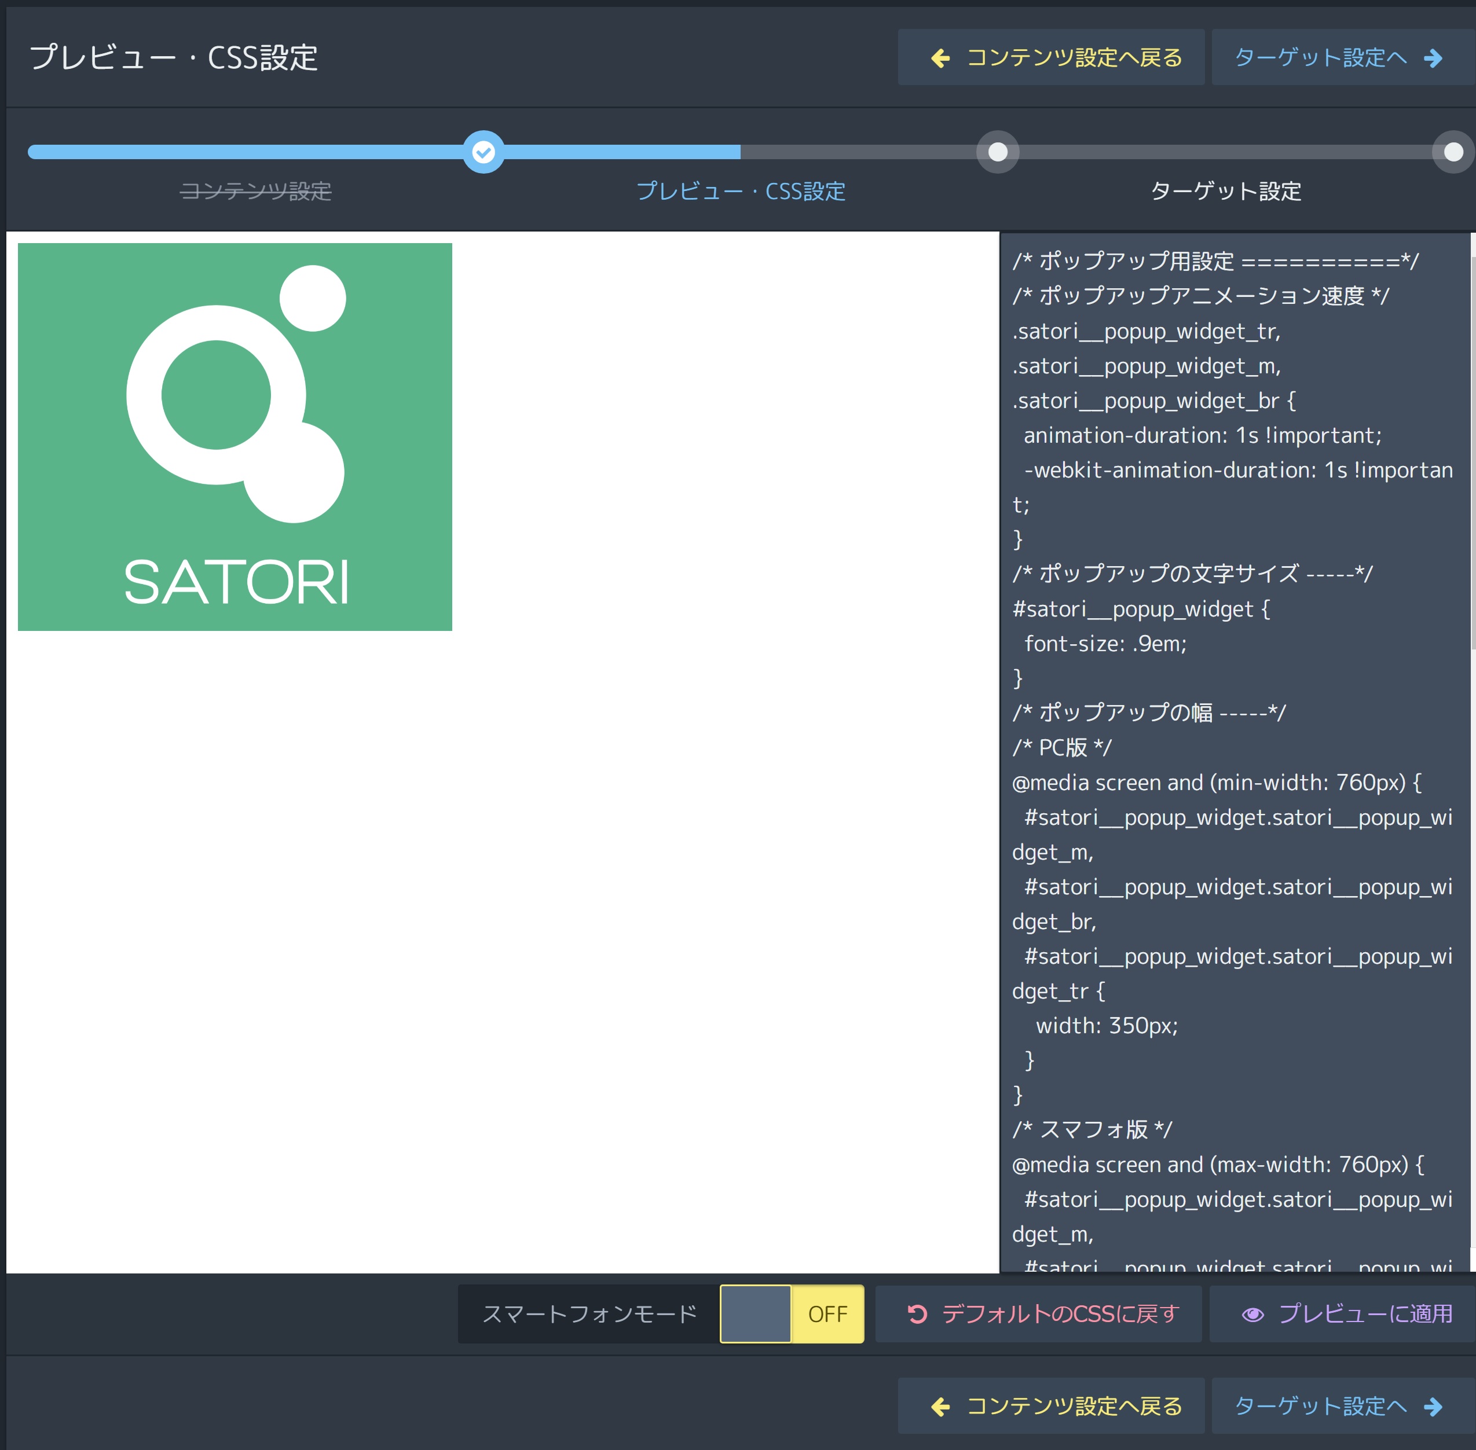The image size is (1476, 1450).
Task: Click the right arrow icon in top next button
Action: coord(1433,58)
